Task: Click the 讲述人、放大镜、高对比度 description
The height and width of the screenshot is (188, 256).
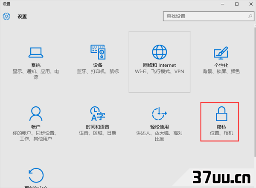Action: click(x=159, y=136)
